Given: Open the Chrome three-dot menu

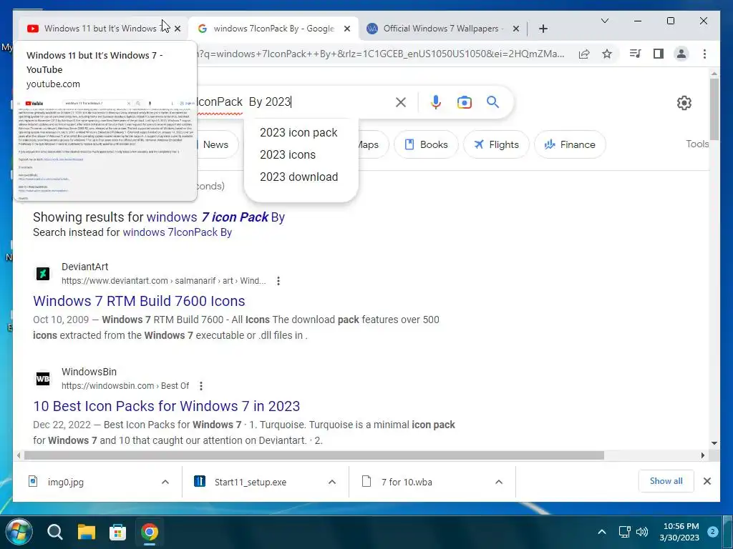Looking at the screenshot, I should pyautogui.click(x=704, y=54).
